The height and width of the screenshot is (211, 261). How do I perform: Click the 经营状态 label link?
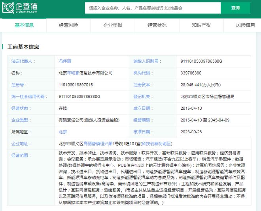tap(20, 108)
